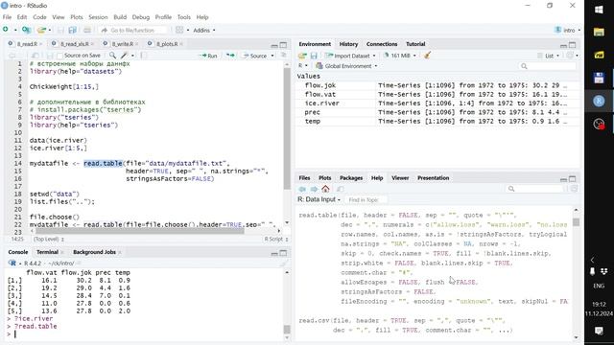Click the New File icon
The height and width of the screenshot is (345, 614).
pyautogui.click(x=6, y=30)
